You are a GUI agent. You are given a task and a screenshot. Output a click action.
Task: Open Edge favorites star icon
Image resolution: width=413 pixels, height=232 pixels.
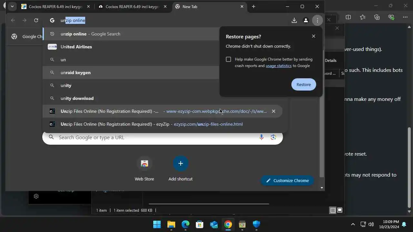[x=363, y=17]
